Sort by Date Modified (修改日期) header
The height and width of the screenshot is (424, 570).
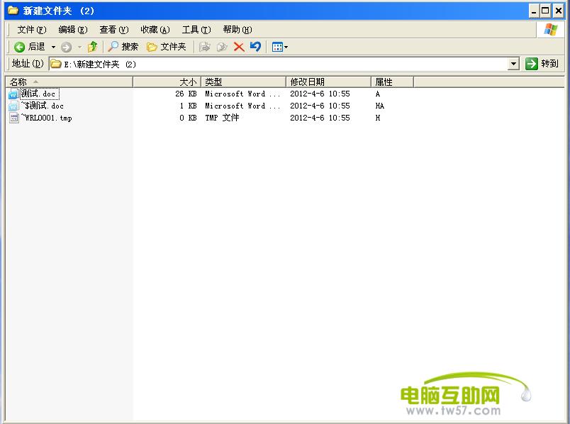coord(328,82)
